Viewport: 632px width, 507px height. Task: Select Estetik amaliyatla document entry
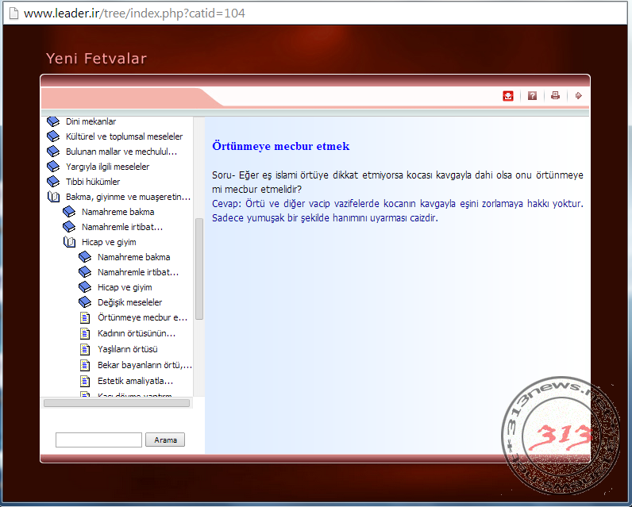click(135, 381)
